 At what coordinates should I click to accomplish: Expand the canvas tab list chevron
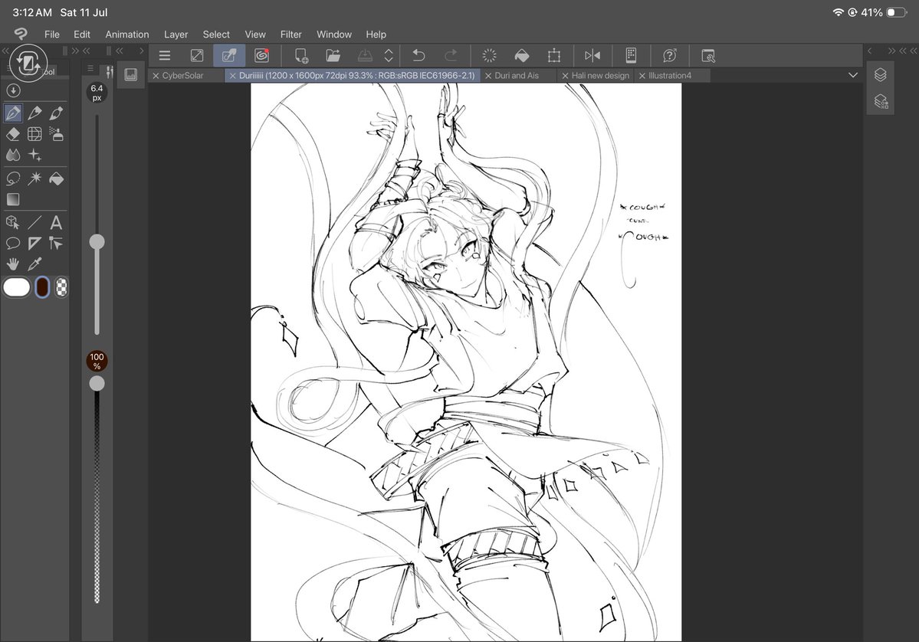click(x=853, y=75)
